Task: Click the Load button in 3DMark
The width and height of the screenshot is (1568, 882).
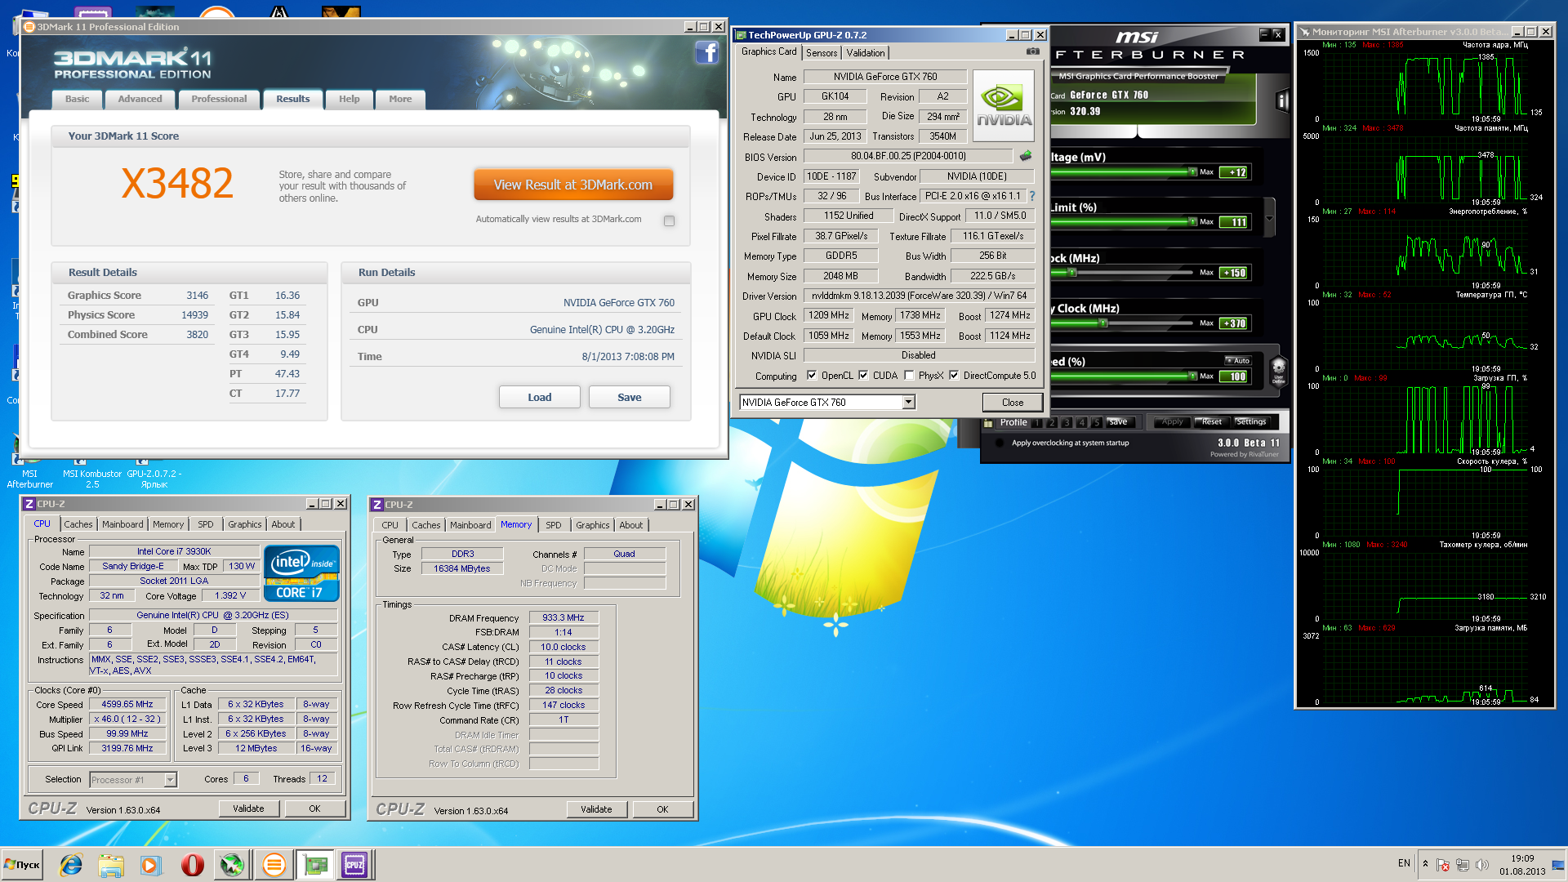Action: click(539, 398)
